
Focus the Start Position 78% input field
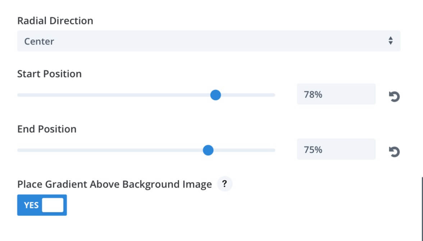(x=336, y=94)
